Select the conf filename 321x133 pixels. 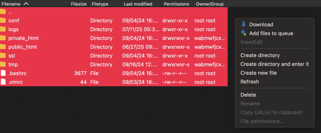click(14, 21)
